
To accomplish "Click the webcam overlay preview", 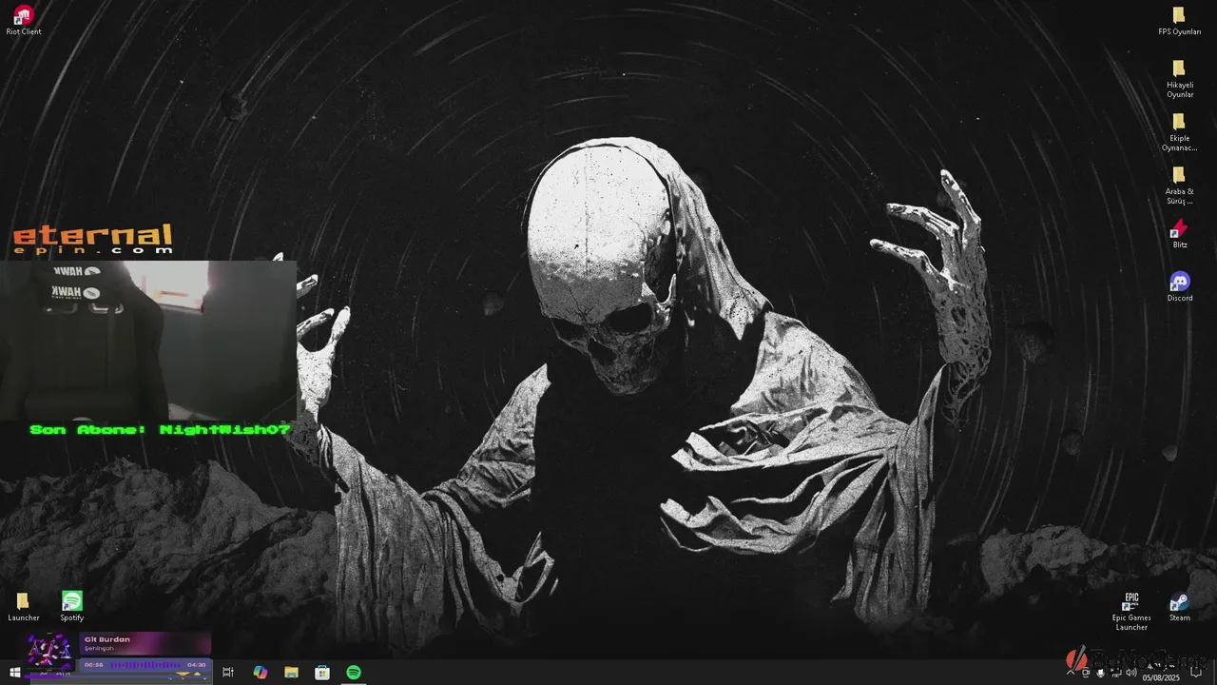I will pos(148,341).
